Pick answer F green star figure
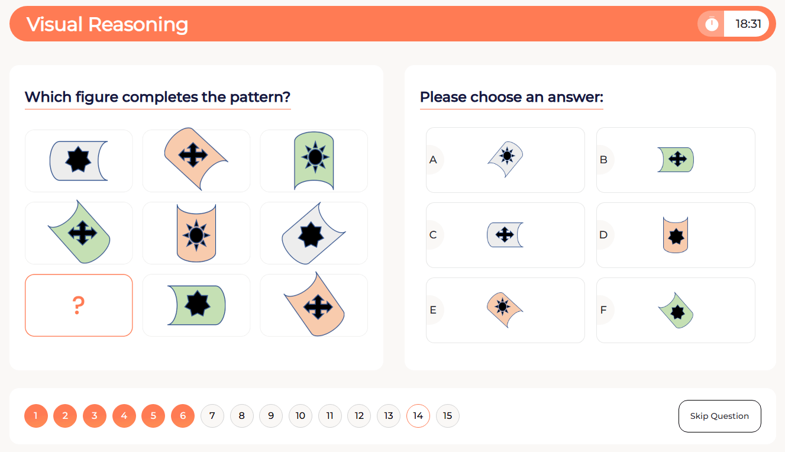Screen dimensions: 785x452 [676, 310]
